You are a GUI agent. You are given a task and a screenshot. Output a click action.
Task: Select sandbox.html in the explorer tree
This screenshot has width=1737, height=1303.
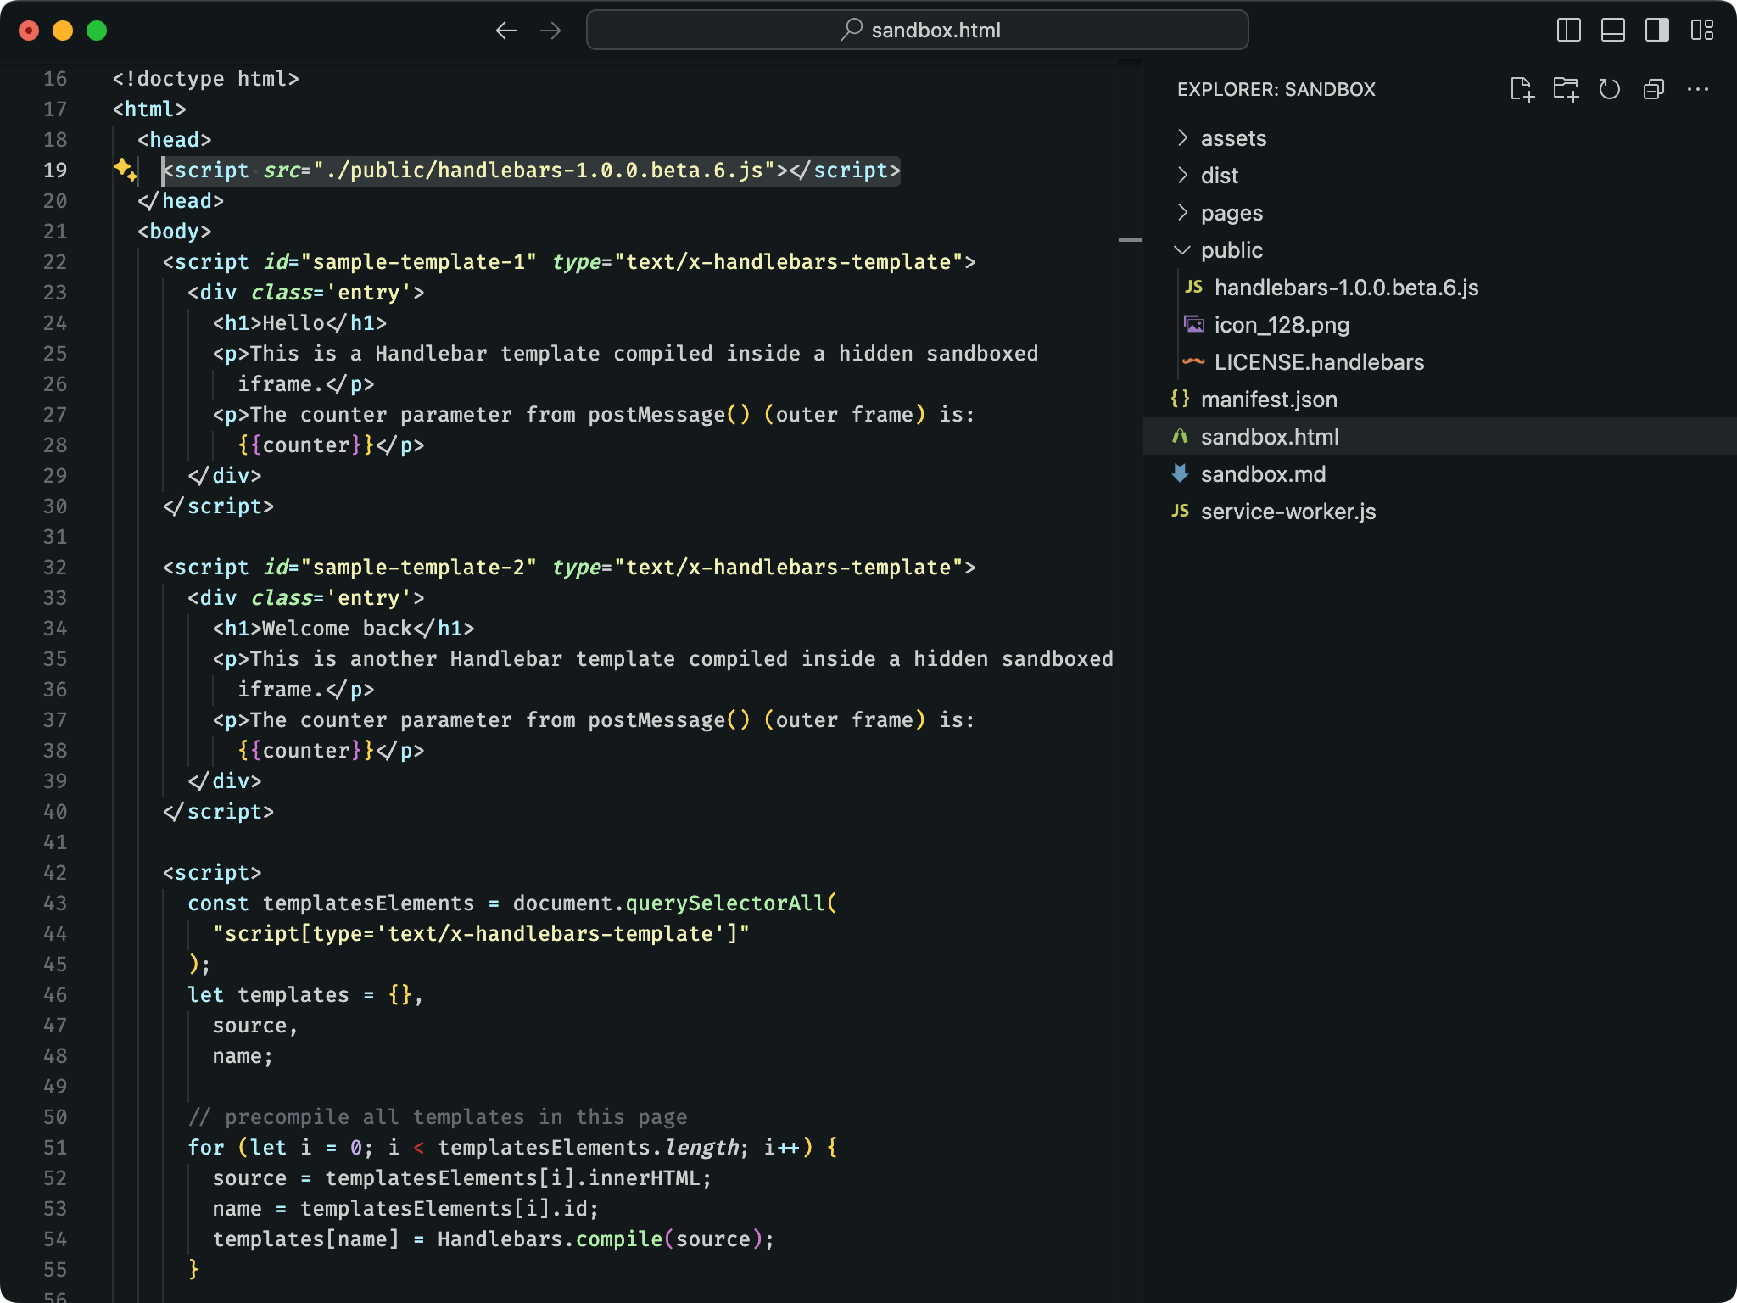tap(1439, 437)
